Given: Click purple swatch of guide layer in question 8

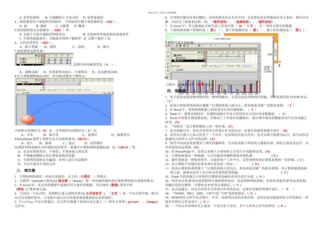Looking at the screenshot, I should tap(42, 82).
